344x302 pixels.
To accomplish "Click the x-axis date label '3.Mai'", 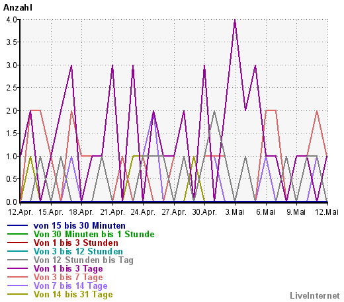I will tap(235, 212).
